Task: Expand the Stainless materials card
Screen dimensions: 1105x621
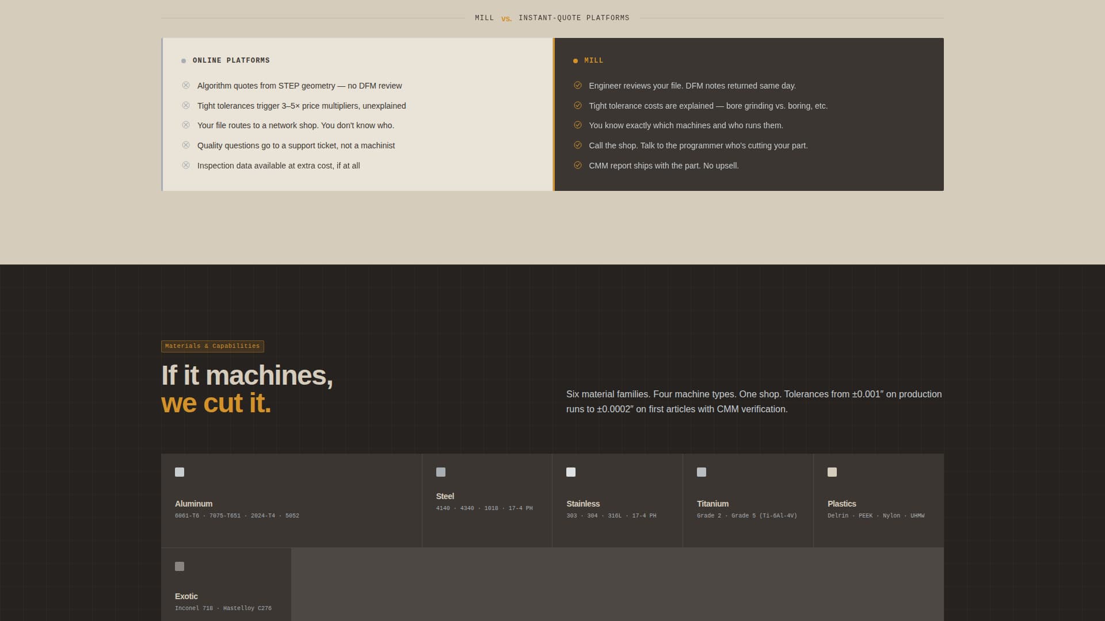Action: pyautogui.click(x=617, y=500)
